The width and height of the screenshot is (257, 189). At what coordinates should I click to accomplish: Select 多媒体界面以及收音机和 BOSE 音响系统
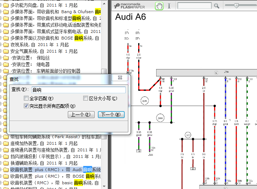[55, 38]
